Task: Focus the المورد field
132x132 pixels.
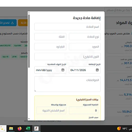Action: [x=85, y=46]
